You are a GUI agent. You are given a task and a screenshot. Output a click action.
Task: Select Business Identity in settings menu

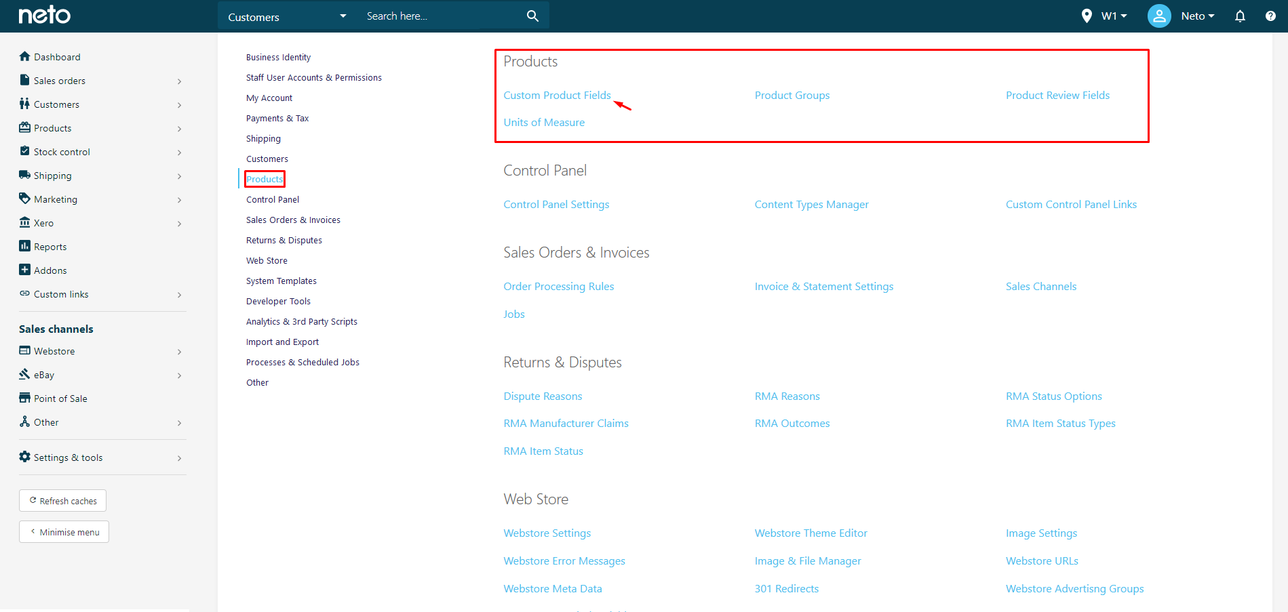[278, 57]
